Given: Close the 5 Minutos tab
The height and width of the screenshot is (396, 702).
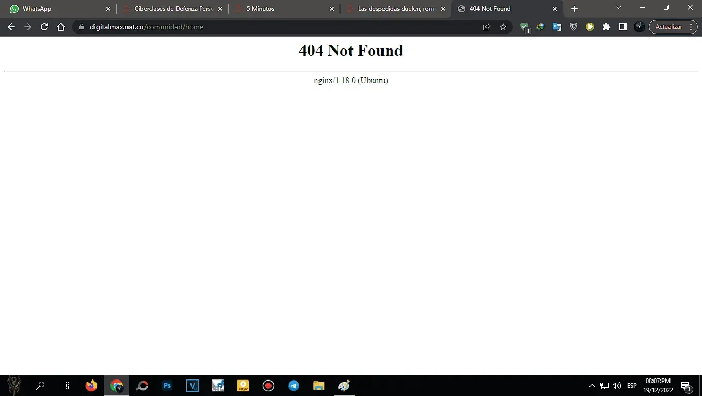Looking at the screenshot, I should click(x=332, y=9).
